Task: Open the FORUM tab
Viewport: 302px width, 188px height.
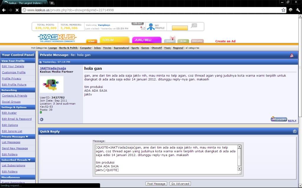Action: coord(114,40)
